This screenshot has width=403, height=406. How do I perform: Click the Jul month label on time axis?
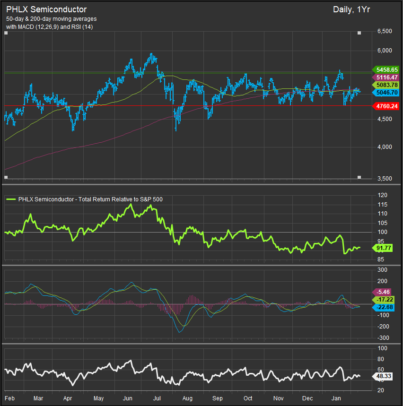point(157,398)
